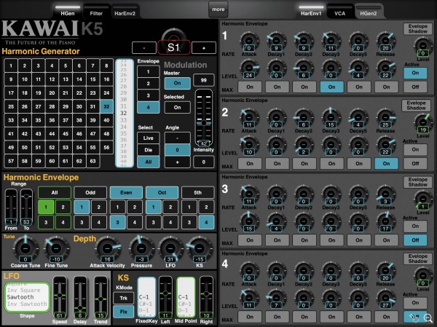Toggle the Modulation Master On button

pyautogui.click(x=178, y=83)
